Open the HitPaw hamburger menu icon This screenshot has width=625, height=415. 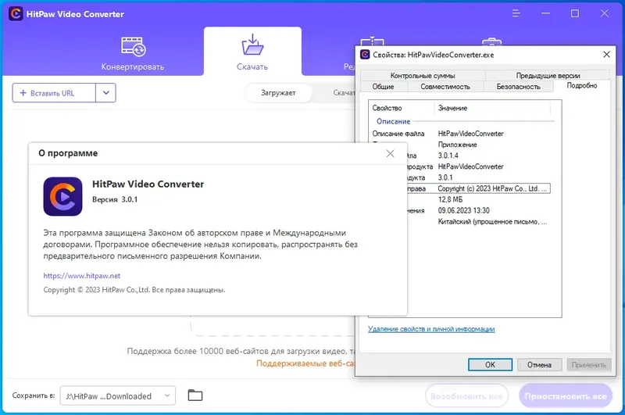pos(516,13)
